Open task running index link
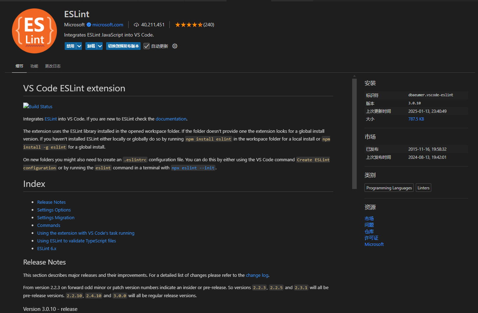This screenshot has width=478, height=313. pyautogui.click(x=86, y=233)
